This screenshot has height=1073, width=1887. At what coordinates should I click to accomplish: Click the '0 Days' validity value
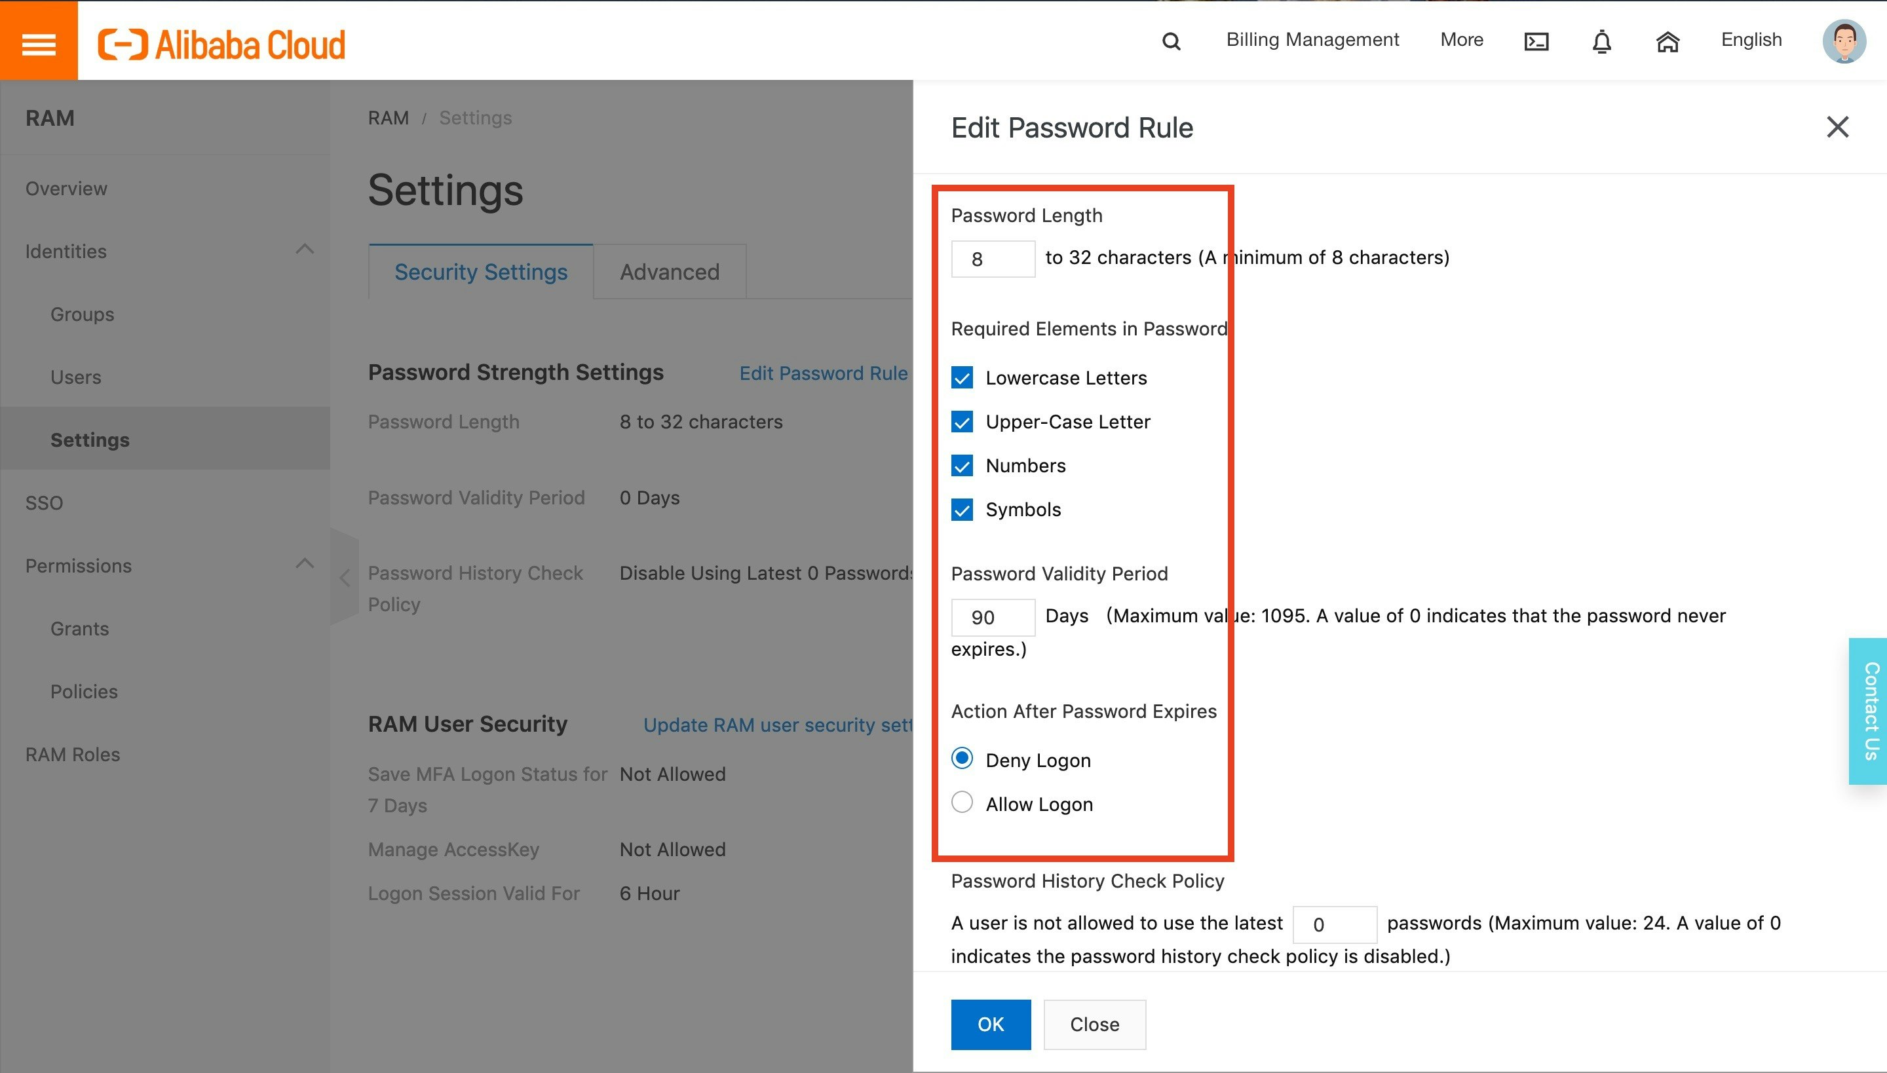(x=649, y=498)
